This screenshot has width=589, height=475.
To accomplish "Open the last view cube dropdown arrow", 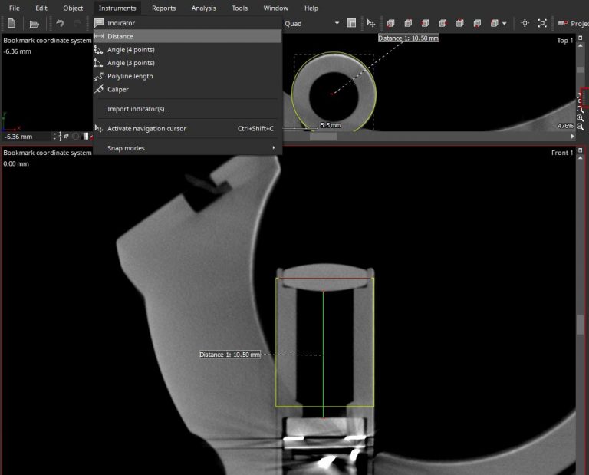I will point(504,24).
